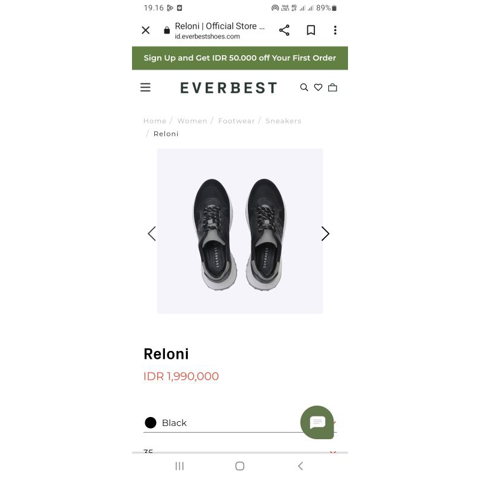The width and height of the screenshot is (480, 480).
Task: Tap the Android recent apps button
Action: pyautogui.click(x=179, y=466)
